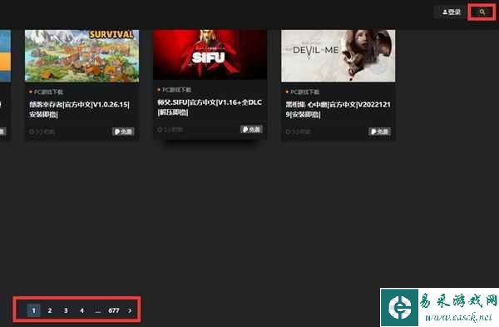Open the survival game V1.0.26.15 title link
499x327 pixels.
80,109
